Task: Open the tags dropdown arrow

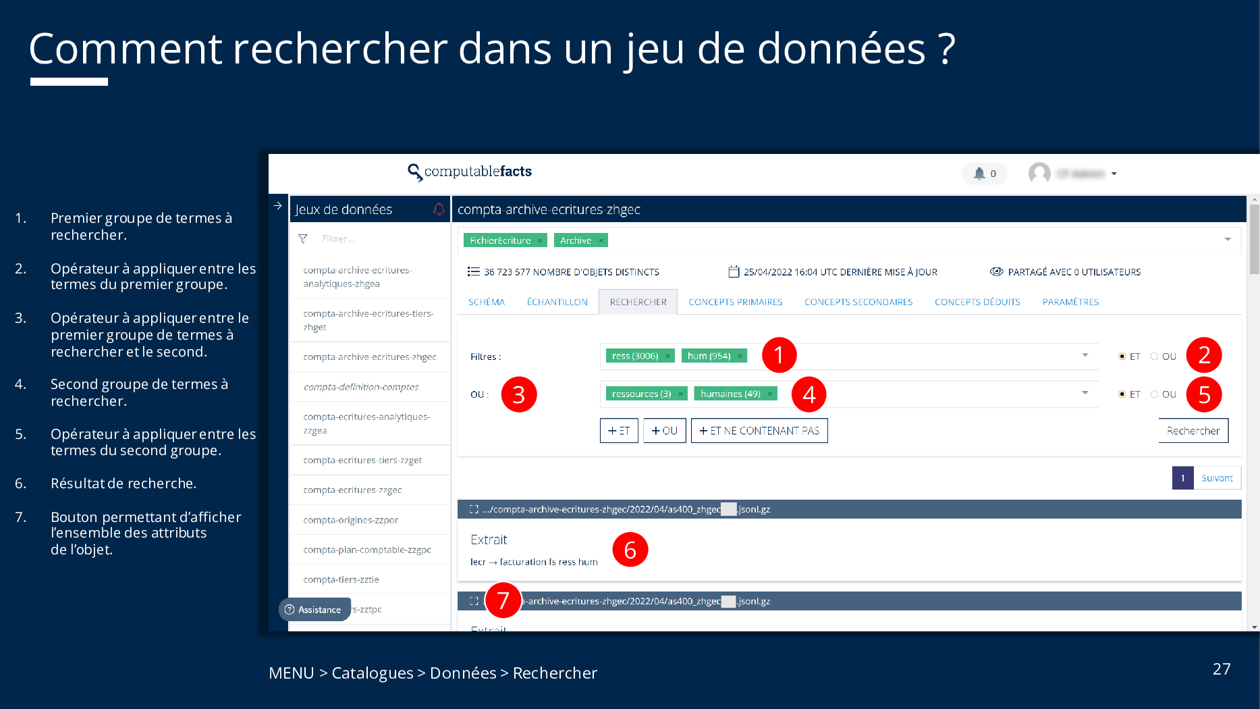Action: pyautogui.click(x=1228, y=240)
